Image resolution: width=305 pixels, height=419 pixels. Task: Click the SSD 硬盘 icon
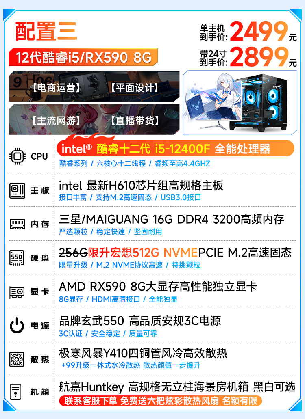(17, 257)
